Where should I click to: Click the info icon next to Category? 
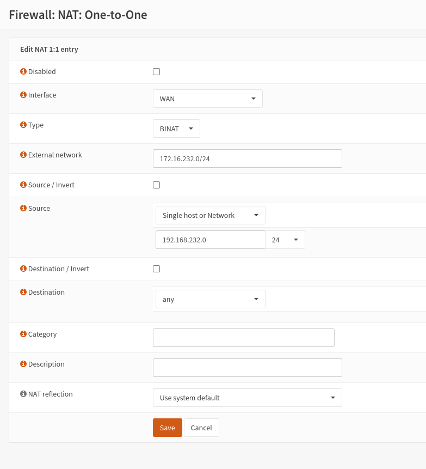(x=23, y=334)
